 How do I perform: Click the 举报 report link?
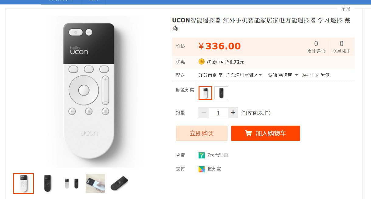[346, 9]
